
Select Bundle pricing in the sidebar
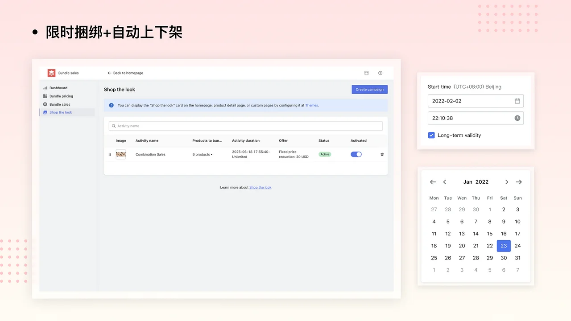(61, 96)
